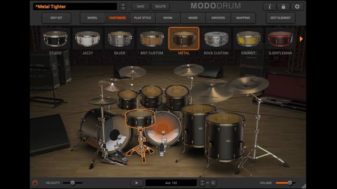Viewport: 337px width, 189px height.
Task: Open the info panel with the i icon
Action: point(270,7)
